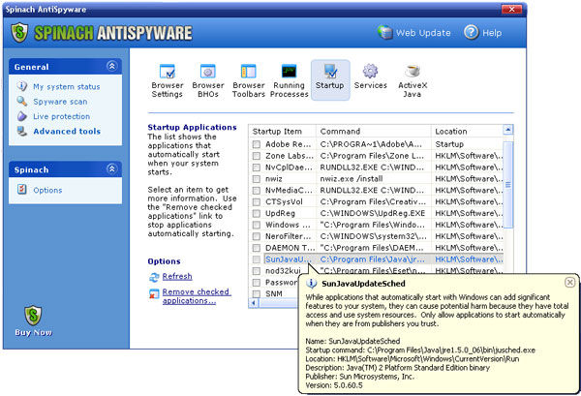
Task: Click the Buy Now shield icon
Action: coord(33,316)
